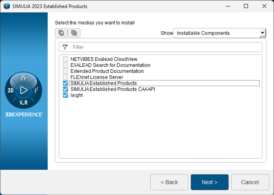Select 'Isight' row text
Screen dimensions: 274x195
[77, 95]
